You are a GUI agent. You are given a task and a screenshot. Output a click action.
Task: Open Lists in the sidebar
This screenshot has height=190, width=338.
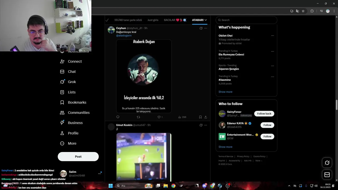(x=68, y=92)
